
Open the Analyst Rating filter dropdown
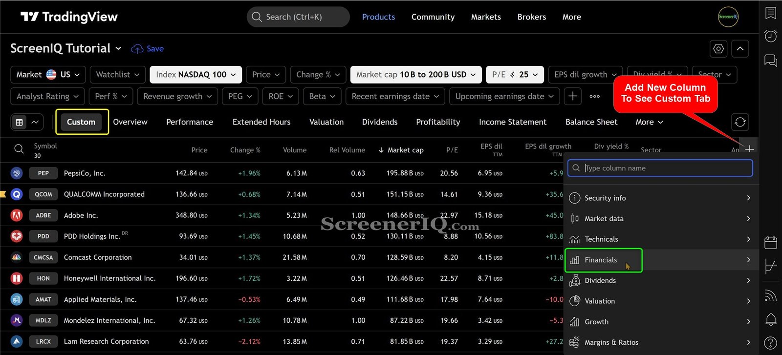click(47, 96)
